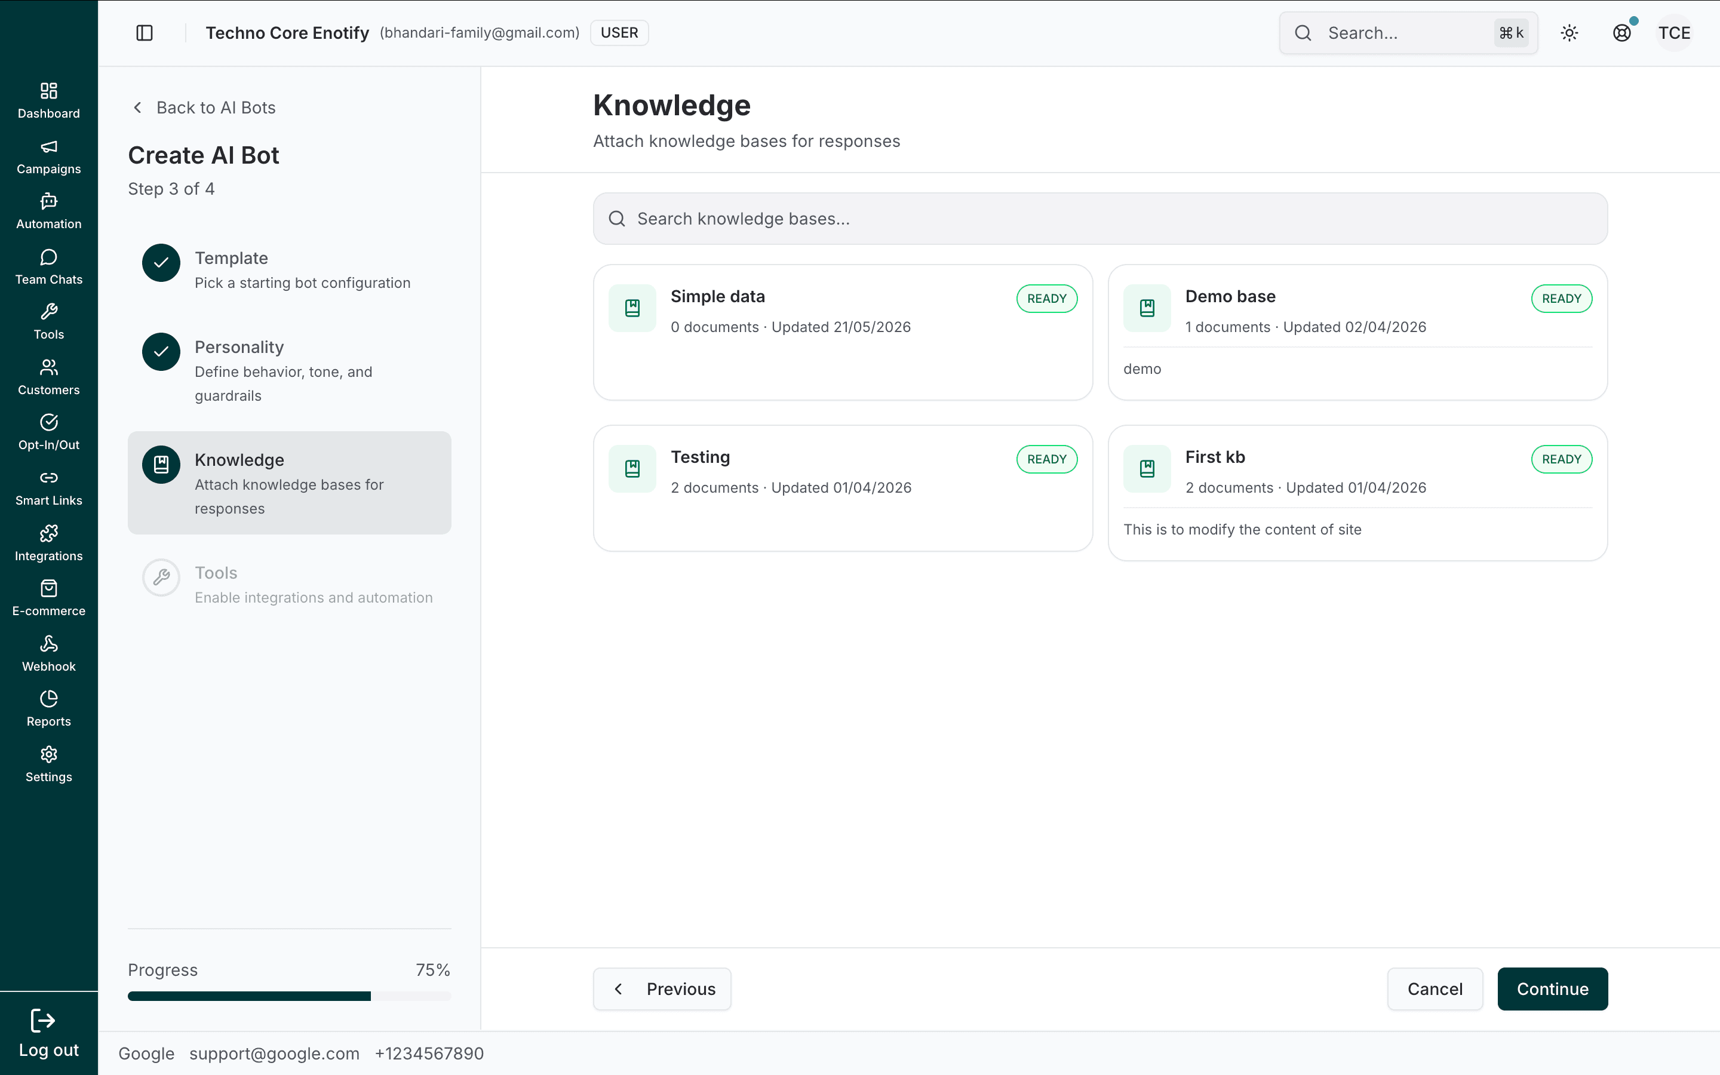The image size is (1720, 1075).
Task: Click the USER role badge
Action: click(619, 33)
